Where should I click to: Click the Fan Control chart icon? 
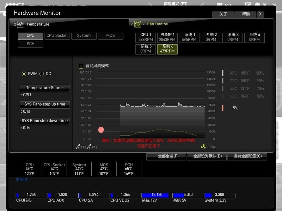click(137, 24)
